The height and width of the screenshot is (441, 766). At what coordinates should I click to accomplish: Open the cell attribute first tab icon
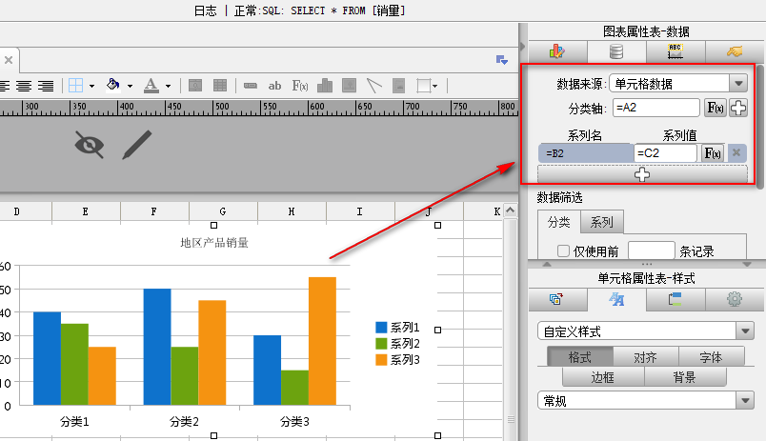[x=557, y=299]
